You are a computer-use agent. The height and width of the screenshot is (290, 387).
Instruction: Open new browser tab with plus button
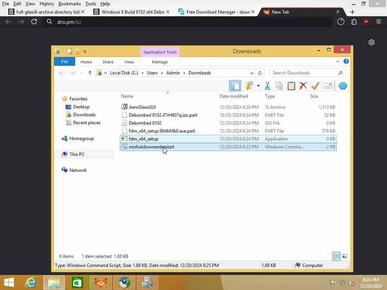(x=353, y=12)
